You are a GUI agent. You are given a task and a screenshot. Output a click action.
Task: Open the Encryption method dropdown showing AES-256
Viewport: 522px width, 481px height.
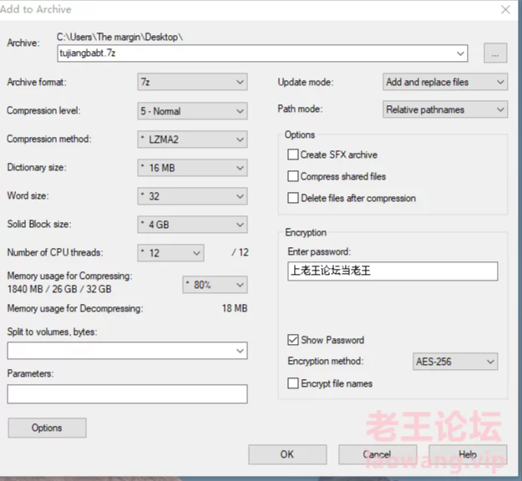(x=455, y=362)
